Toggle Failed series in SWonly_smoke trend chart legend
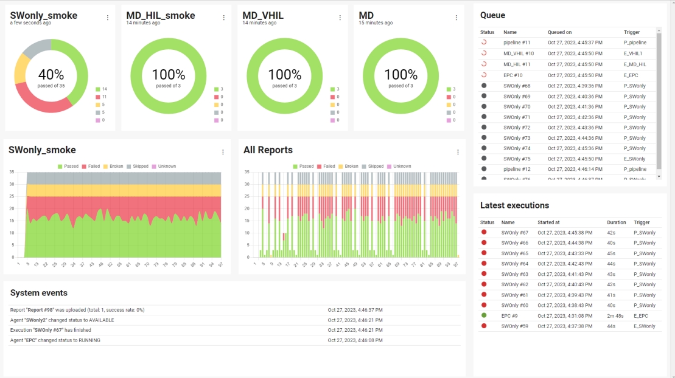 pos(91,167)
